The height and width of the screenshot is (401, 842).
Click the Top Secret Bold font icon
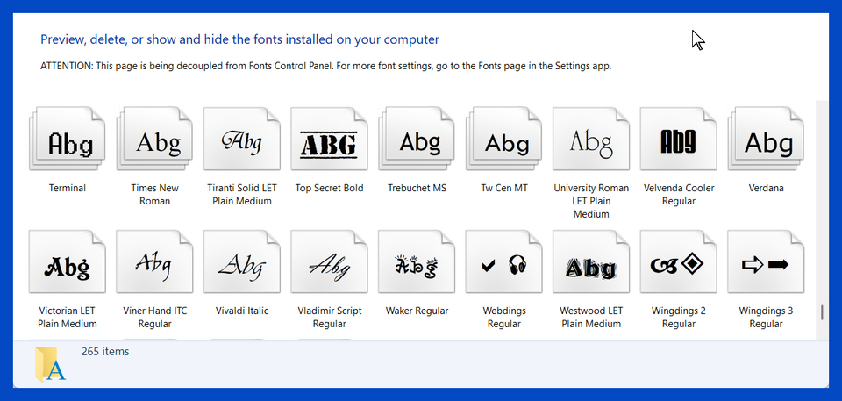coord(329,140)
